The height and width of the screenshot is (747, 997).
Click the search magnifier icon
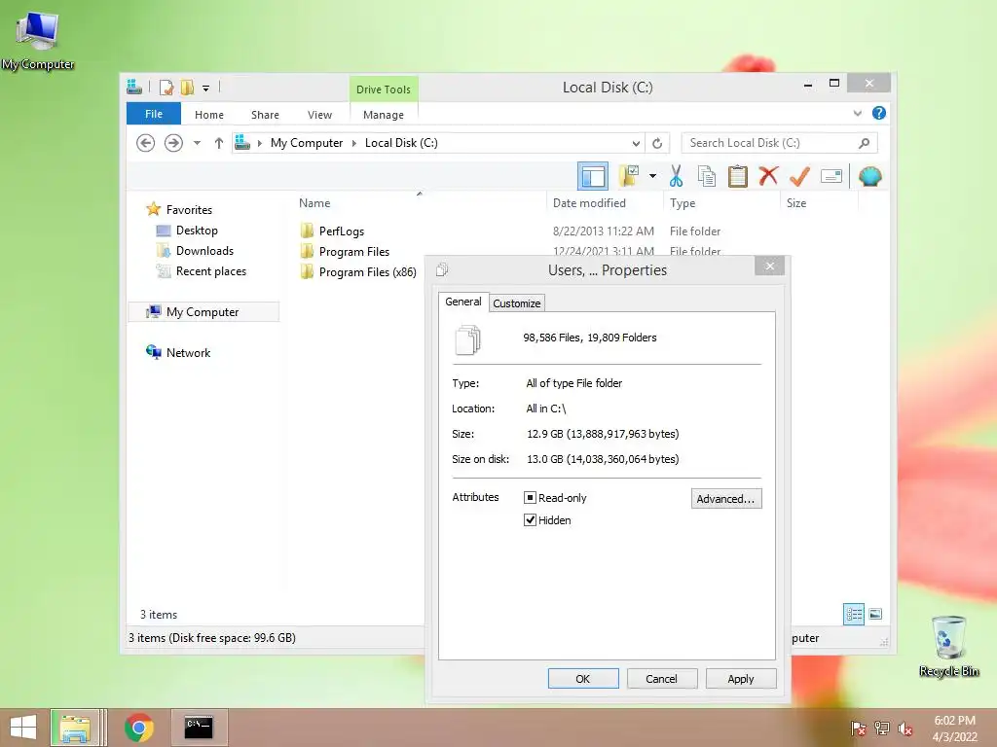(x=864, y=143)
